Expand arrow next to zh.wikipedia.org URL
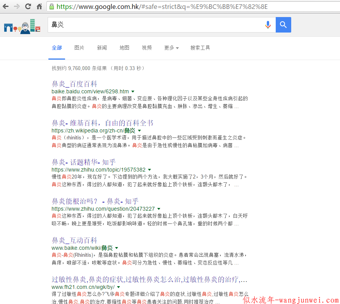340x304 pixels. tap(139, 131)
